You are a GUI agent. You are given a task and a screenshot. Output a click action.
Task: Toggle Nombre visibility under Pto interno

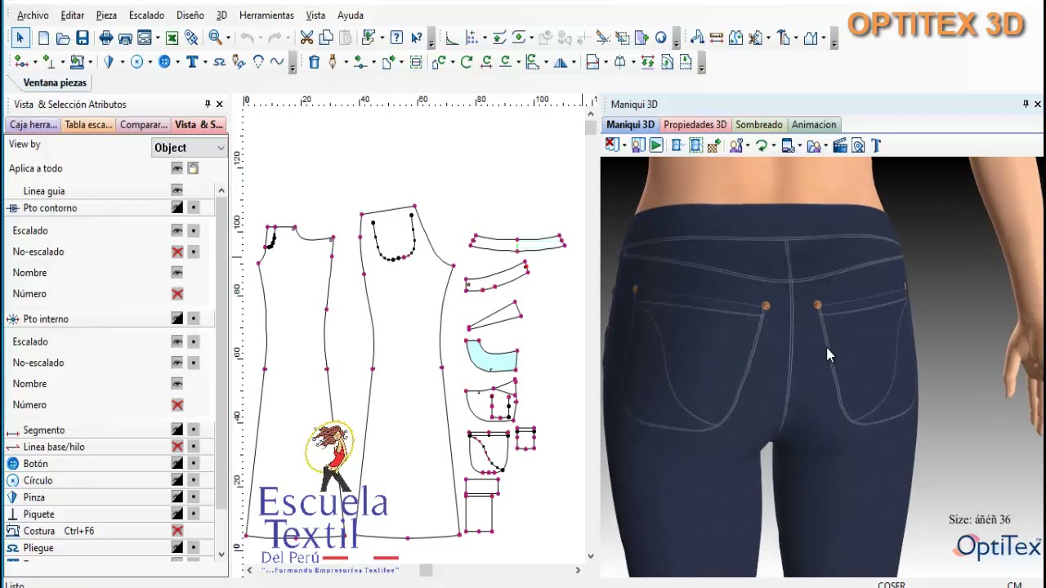click(177, 384)
